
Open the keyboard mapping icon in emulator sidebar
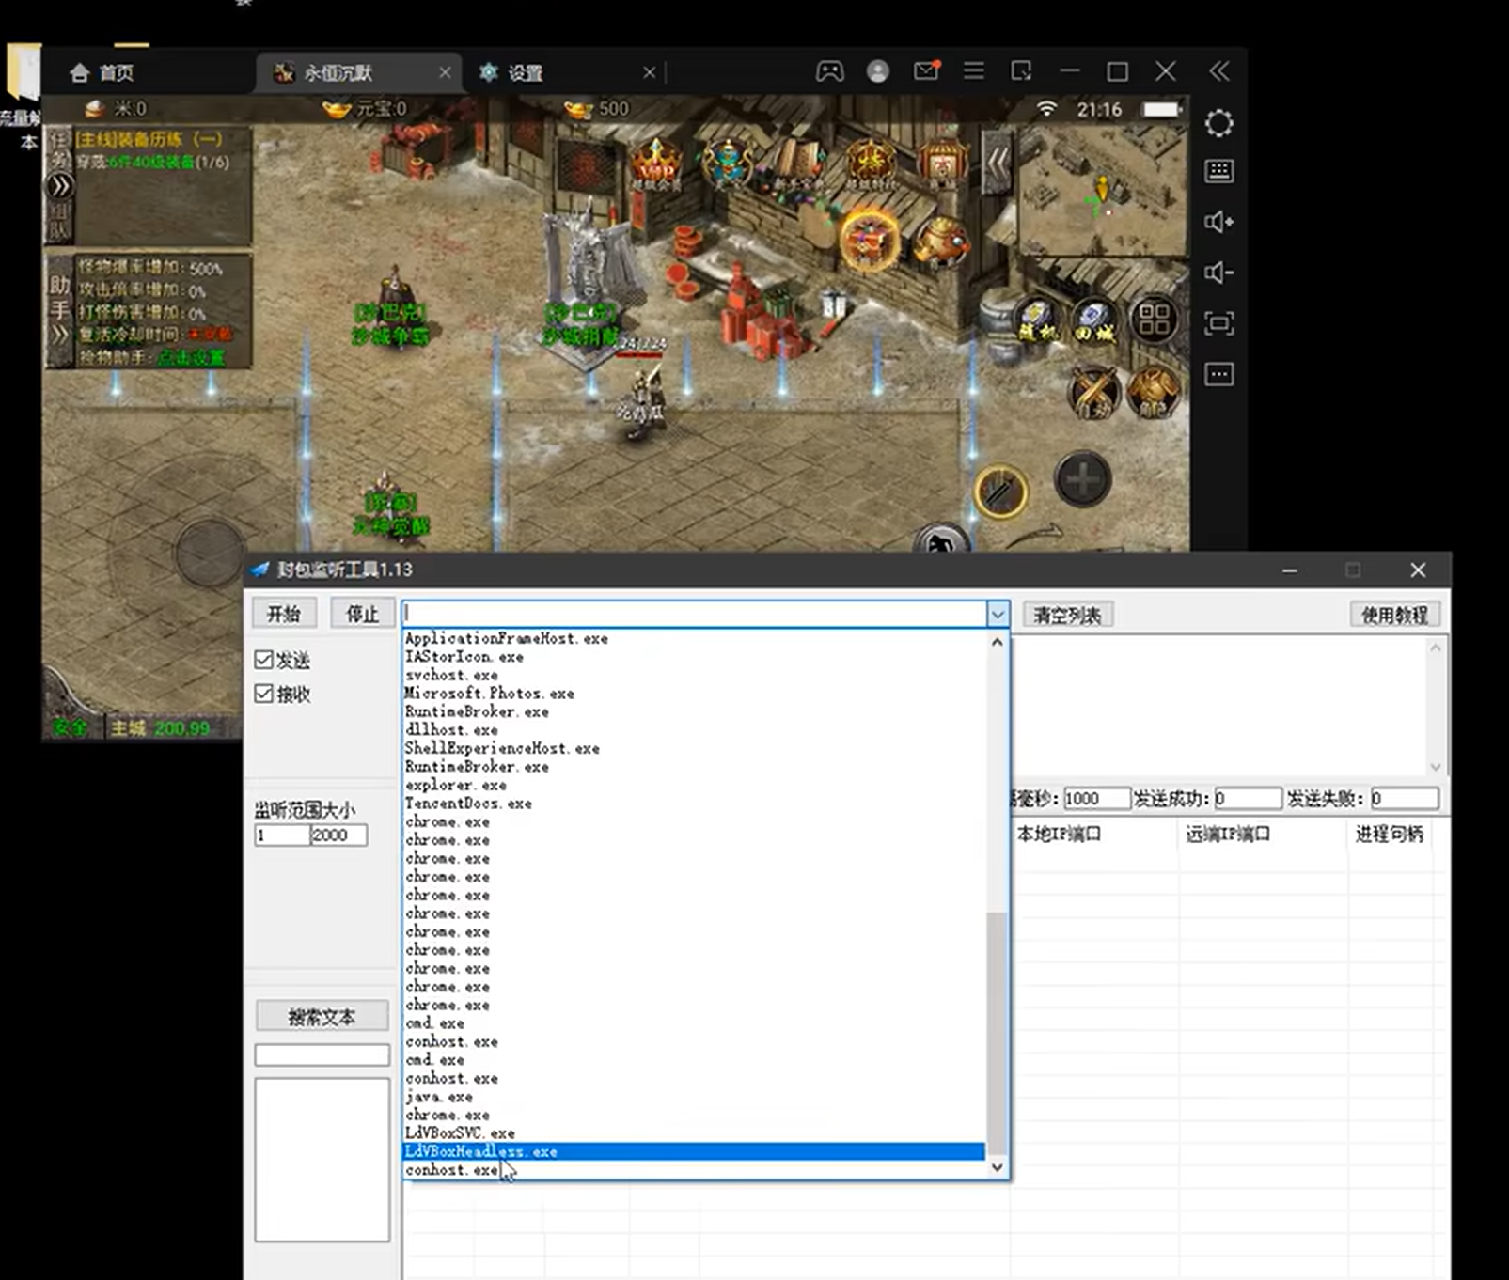(1219, 171)
